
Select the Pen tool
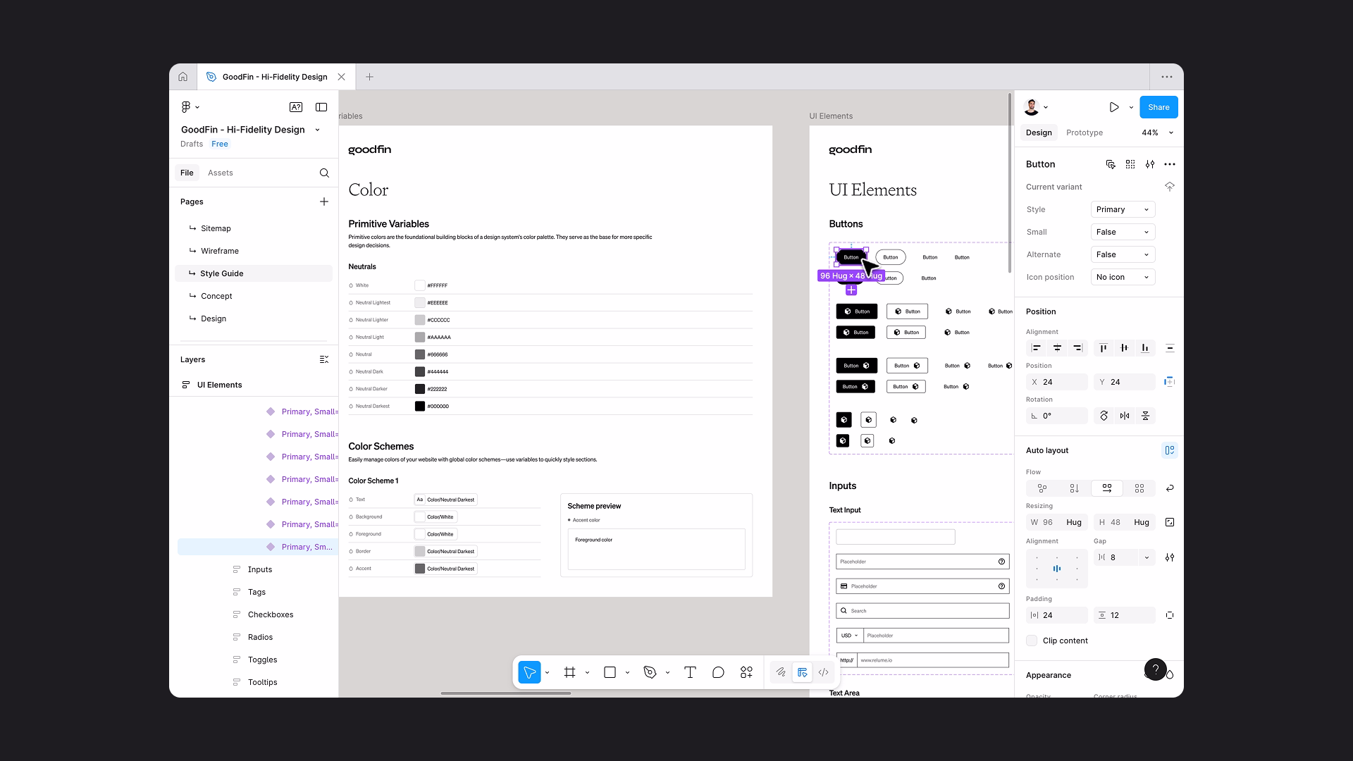click(650, 673)
